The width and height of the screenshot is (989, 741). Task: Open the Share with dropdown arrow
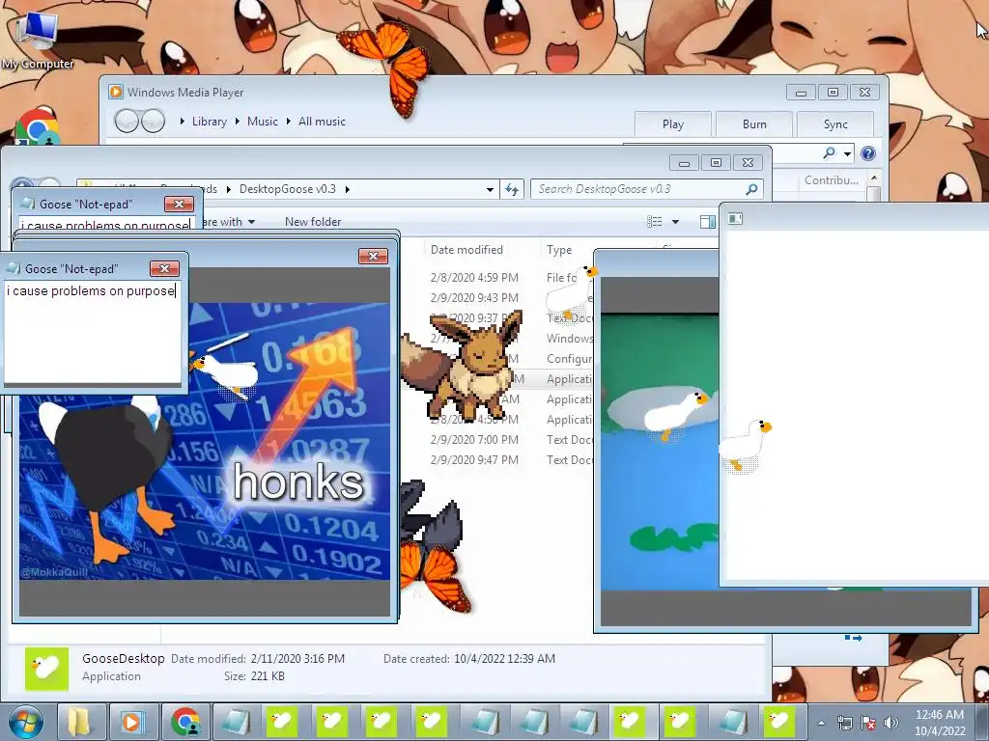pyautogui.click(x=252, y=222)
